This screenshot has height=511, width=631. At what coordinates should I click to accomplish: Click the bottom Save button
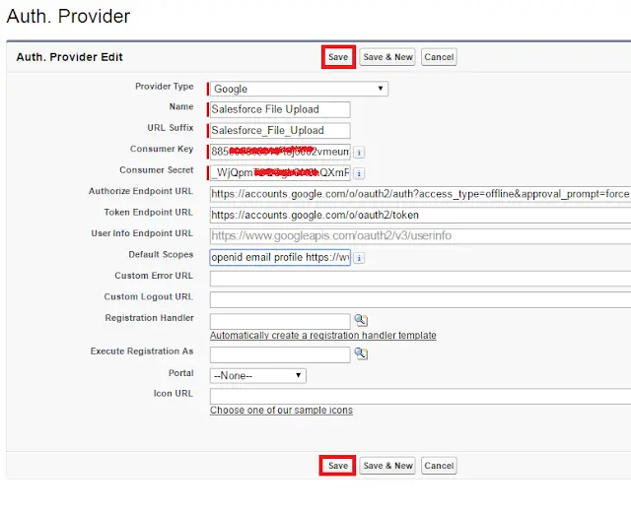[x=337, y=466]
